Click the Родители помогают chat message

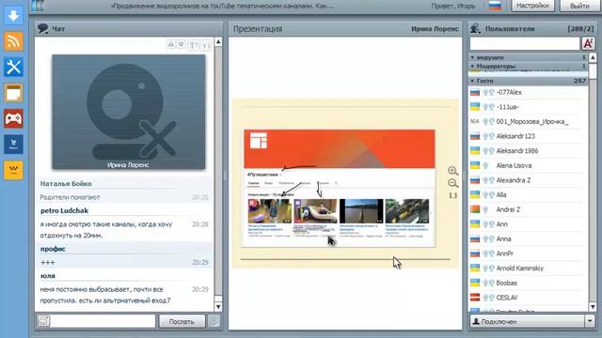(70, 197)
